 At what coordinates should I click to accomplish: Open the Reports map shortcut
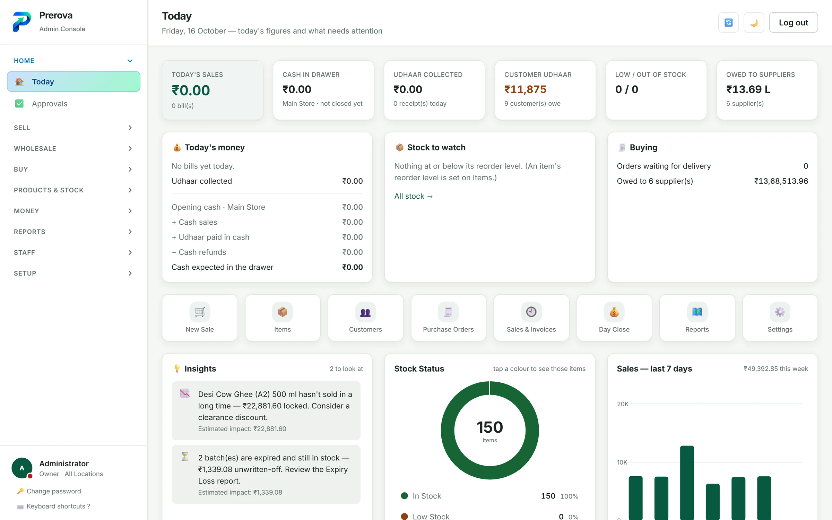point(697,318)
